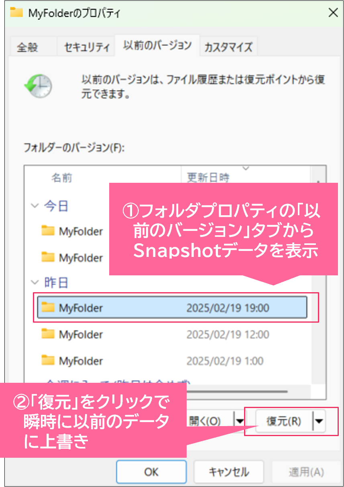The height and width of the screenshot is (487, 344).
Task: Open the カスタマイズ tab
Action: (x=228, y=47)
